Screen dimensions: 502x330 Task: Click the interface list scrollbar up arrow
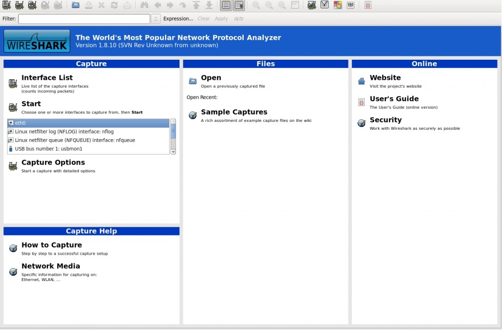point(173,121)
